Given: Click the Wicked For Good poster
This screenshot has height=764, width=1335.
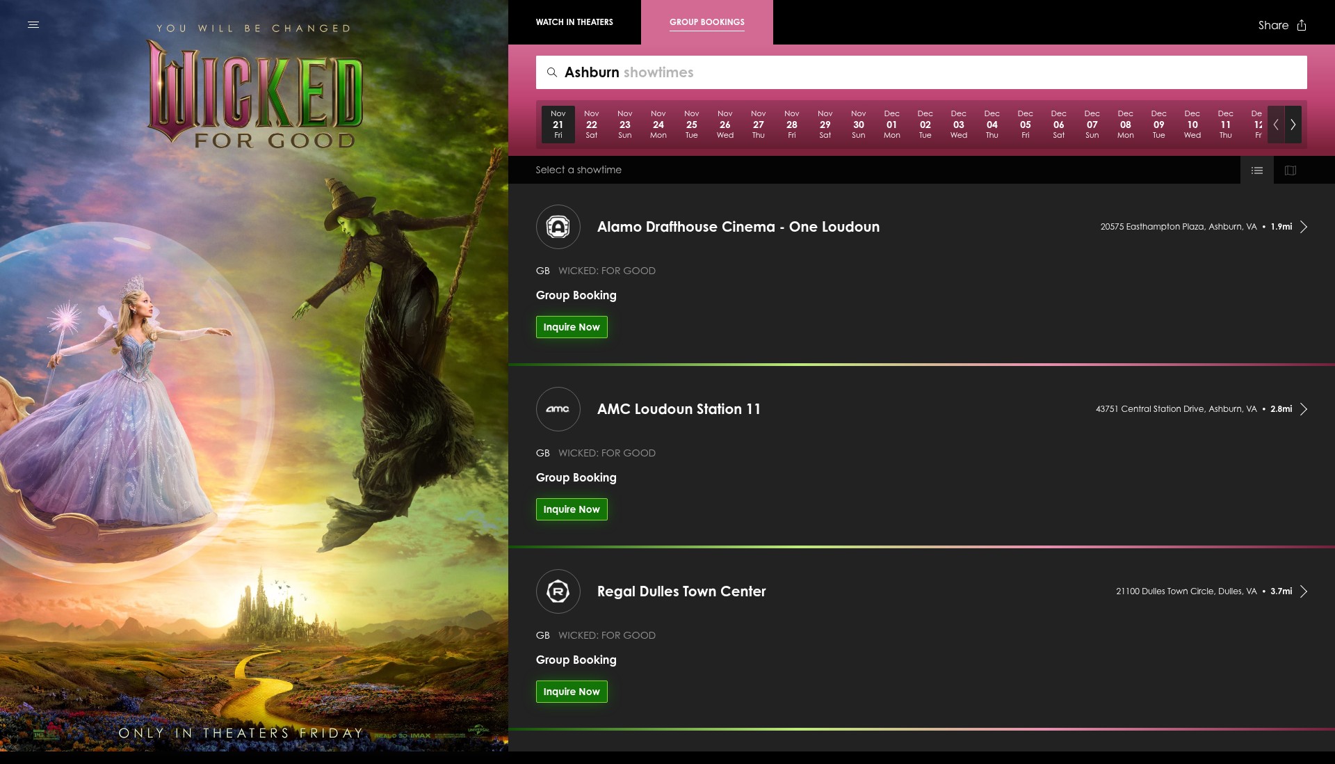Looking at the screenshot, I should [254, 376].
